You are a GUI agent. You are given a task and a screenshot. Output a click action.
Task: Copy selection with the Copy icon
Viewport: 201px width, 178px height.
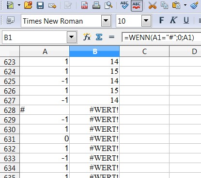pyautogui.click(x=165, y=5)
